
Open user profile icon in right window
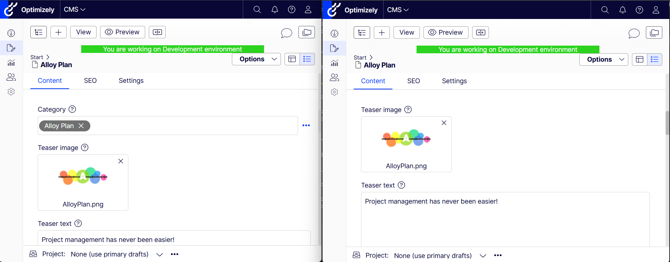pos(656,10)
